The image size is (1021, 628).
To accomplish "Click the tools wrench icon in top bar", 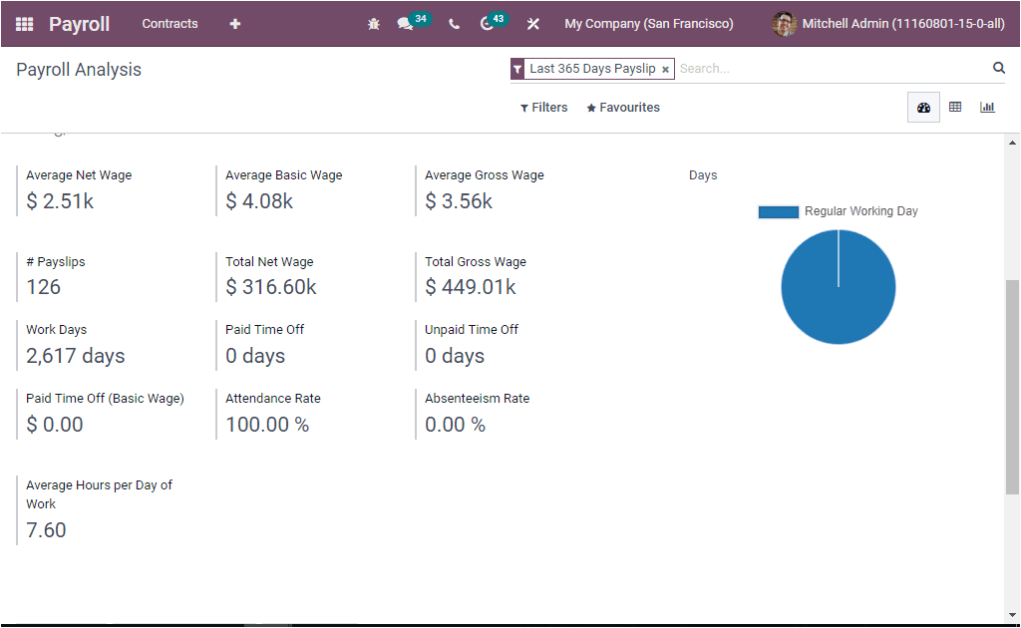I will (532, 23).
